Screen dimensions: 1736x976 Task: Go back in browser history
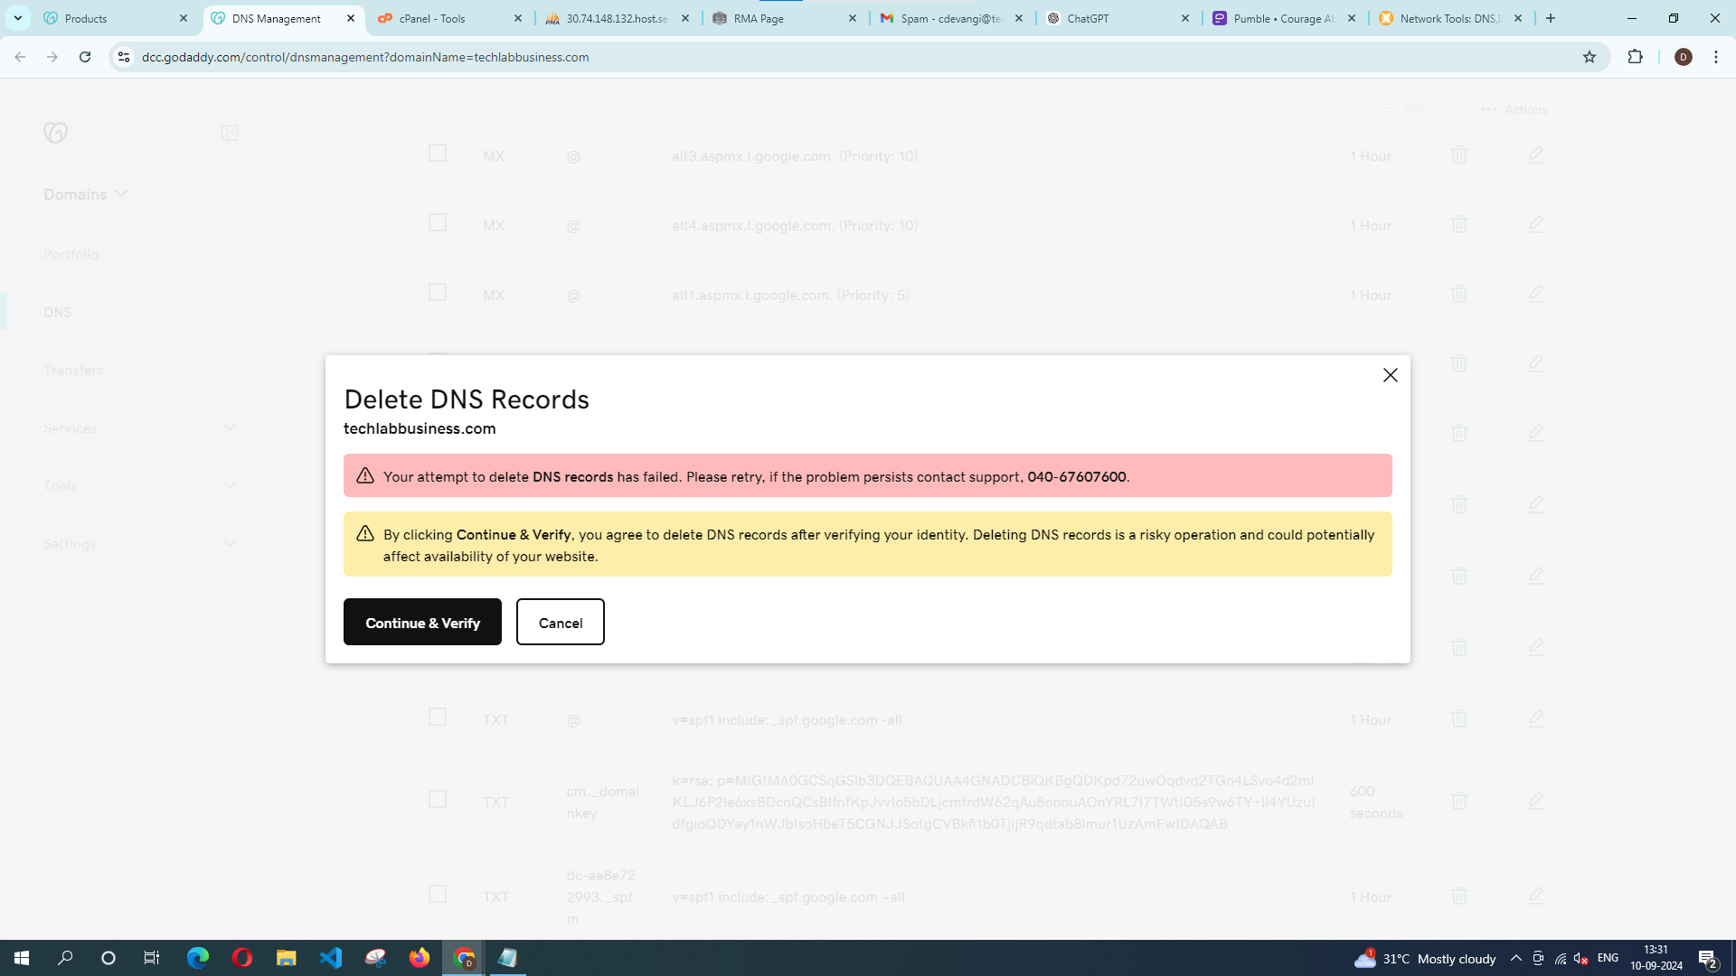[x=20, y=57]
